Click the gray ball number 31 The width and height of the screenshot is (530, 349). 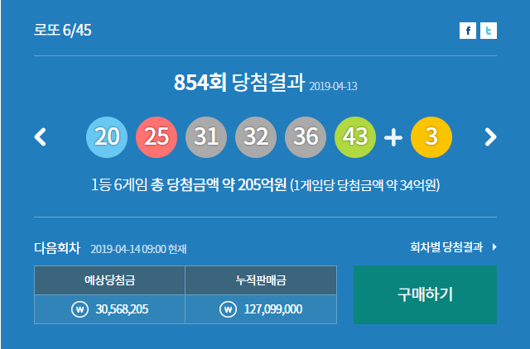pos(206,137)
